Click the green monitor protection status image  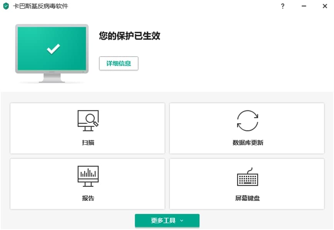click(x=52, y=53)
